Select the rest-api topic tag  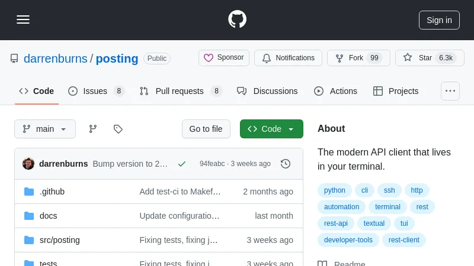[x=336, y=223]
